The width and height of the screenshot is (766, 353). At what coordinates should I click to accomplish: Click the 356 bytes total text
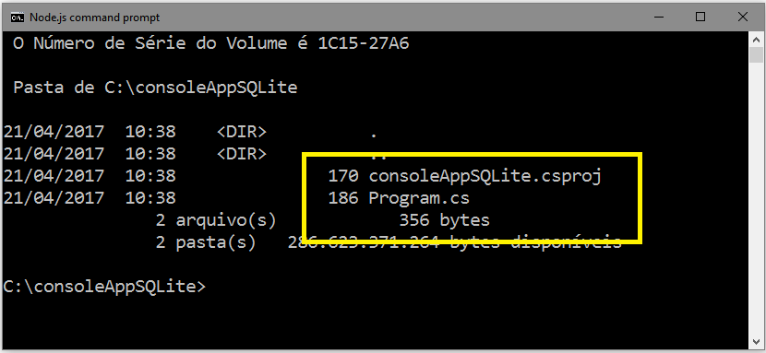tap(445, 221)
